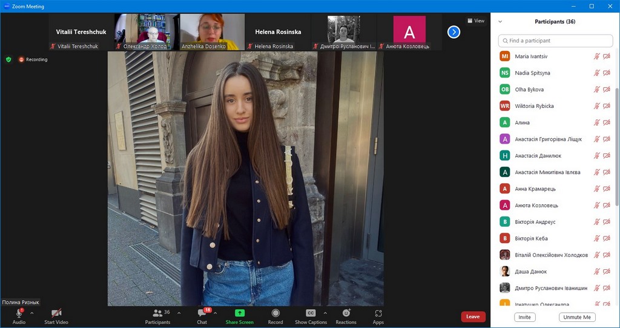Open the View layout menu

pos(475,21)
